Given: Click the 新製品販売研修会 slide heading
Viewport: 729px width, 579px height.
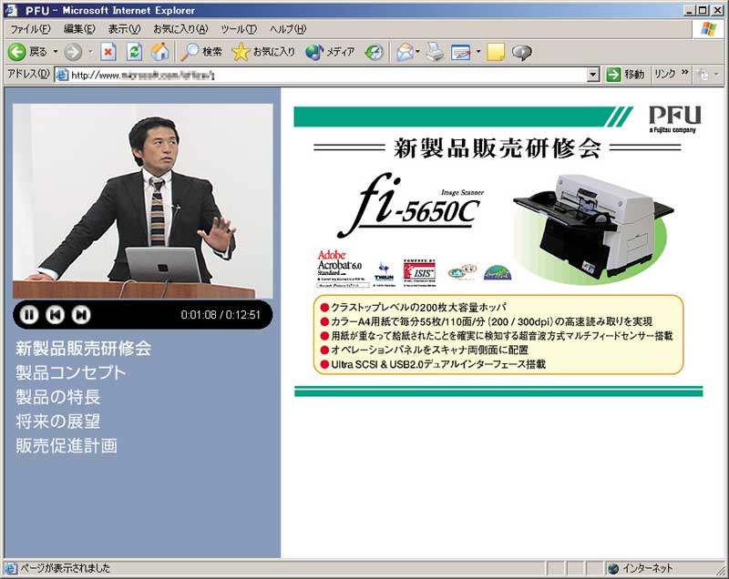Looking at the screenshot, I should 497,147.
